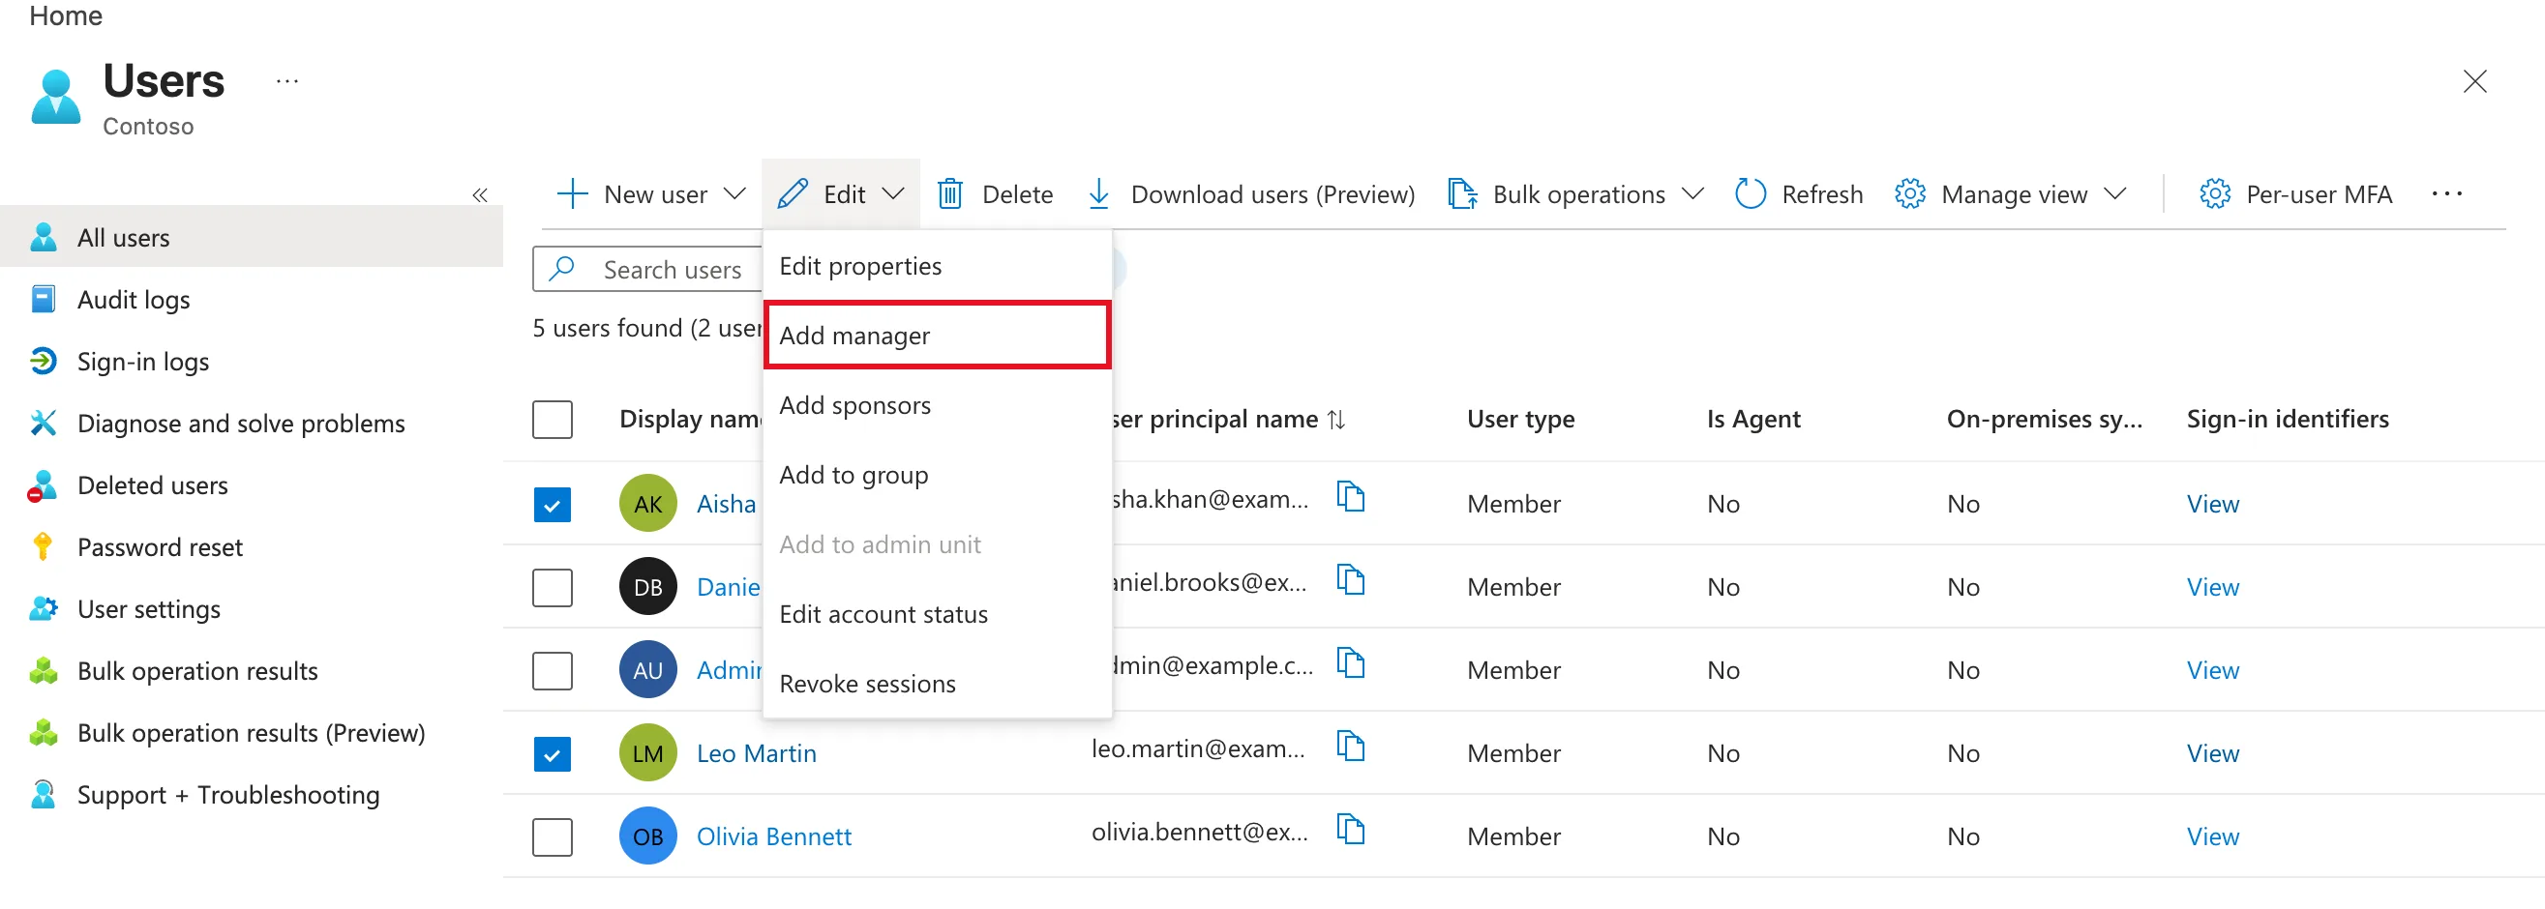Click the OB avatar for Olivia Bennett
The height and width of the screenshot is (909, 2545).
(x=648, y=836)
